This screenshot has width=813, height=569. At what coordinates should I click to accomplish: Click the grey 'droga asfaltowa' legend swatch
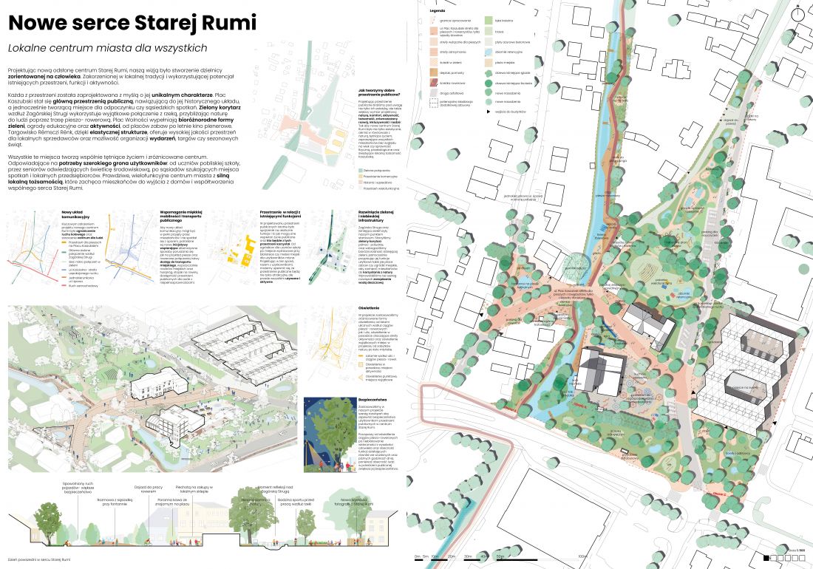(x=433, y=93)
